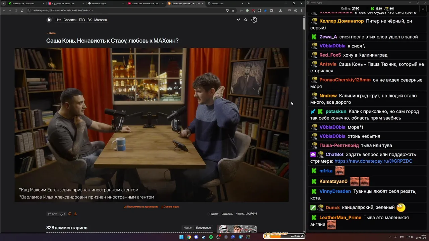
Task: Open Chrome three-dot menu
Action: [x=301, y=10]
